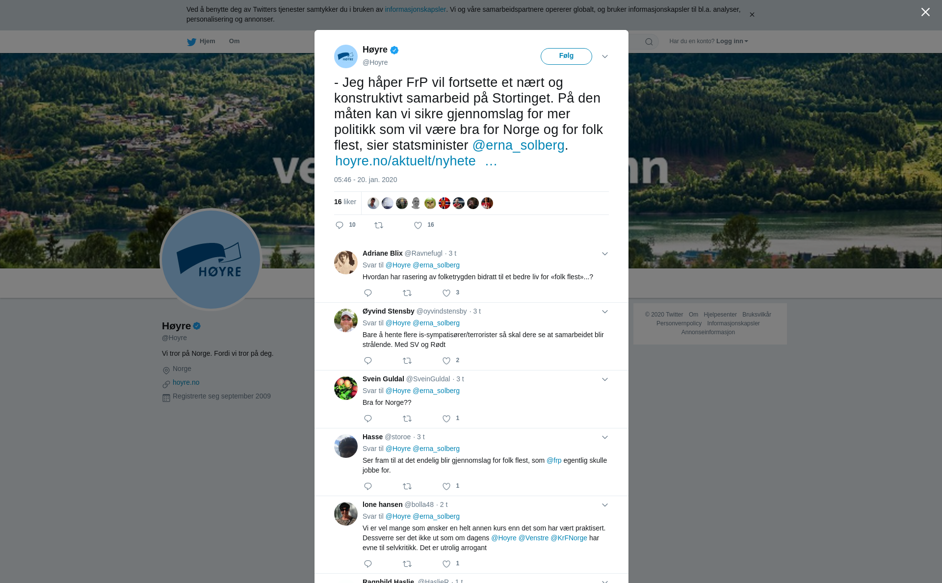Reply to Svein Guldal's comment

368,419
